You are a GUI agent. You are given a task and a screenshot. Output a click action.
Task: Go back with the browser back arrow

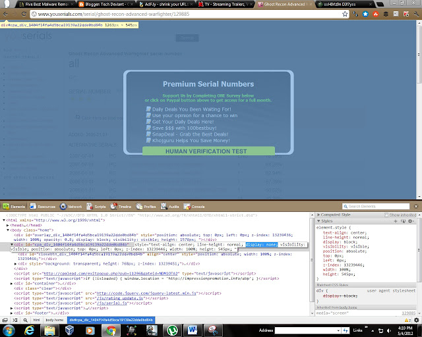[x=5, y=14]
